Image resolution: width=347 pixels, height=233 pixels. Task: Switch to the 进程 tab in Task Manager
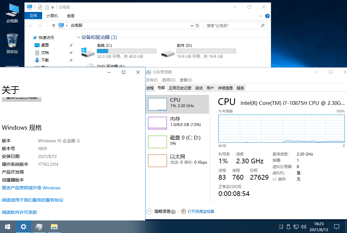point(150,88)
